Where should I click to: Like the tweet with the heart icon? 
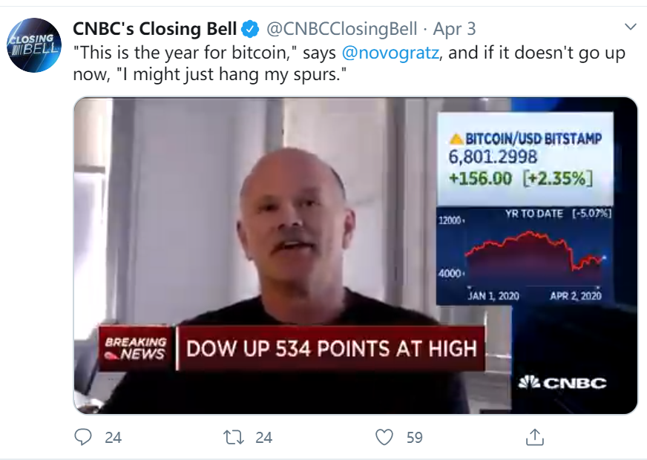click(384, 437)
